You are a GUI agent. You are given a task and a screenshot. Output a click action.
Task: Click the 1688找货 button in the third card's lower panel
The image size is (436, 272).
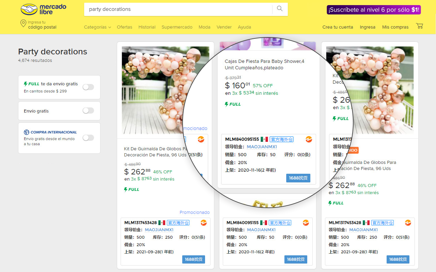[398, 259]
